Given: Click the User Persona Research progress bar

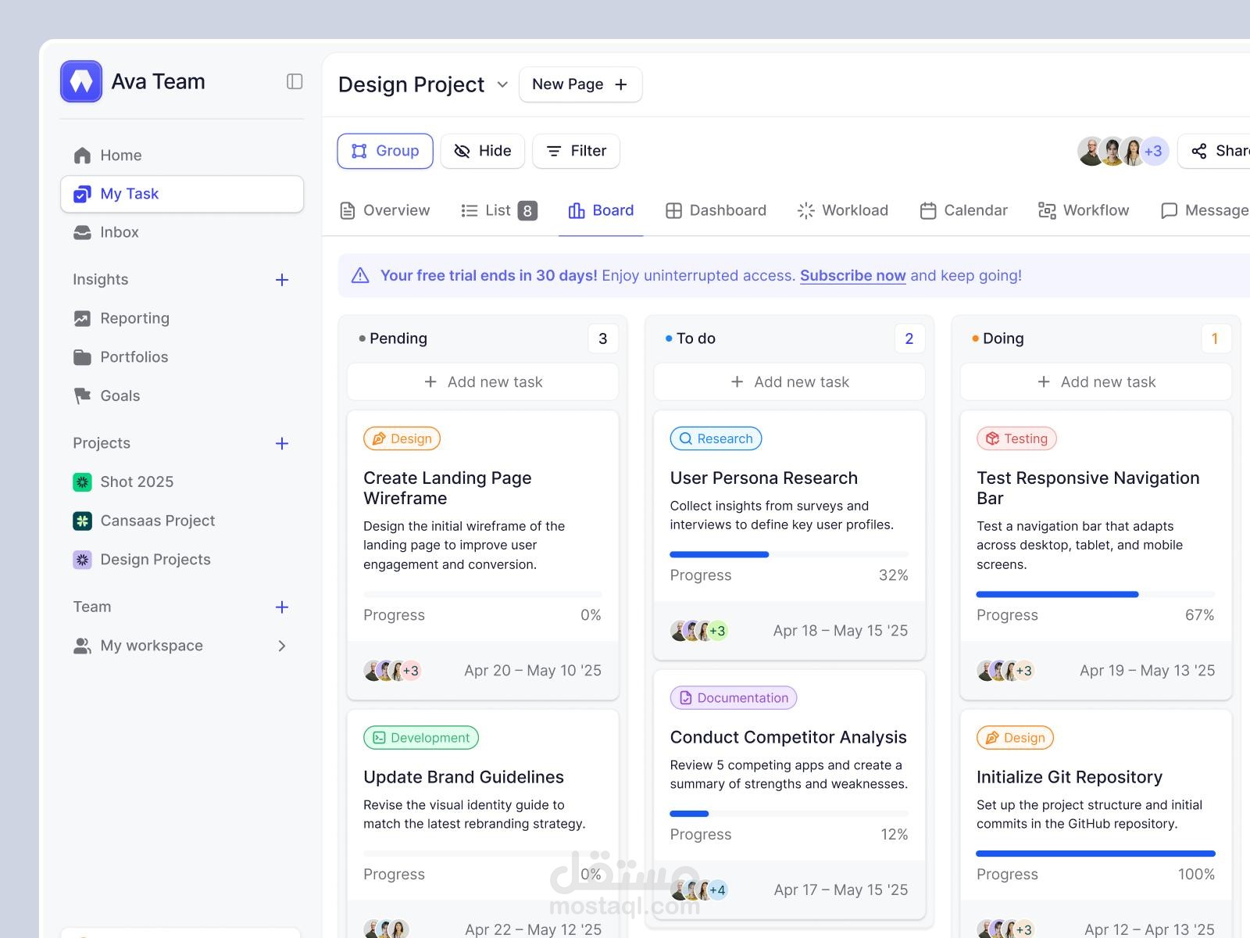Looking at the screenshot, I should (789, 554).
